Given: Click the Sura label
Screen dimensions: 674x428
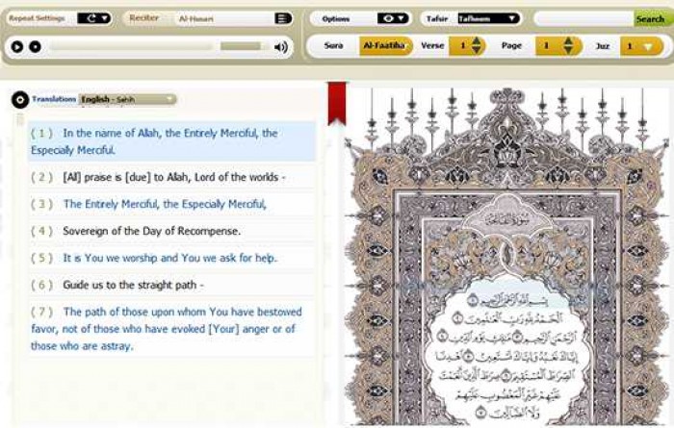Looking at the screenshot, I should (333, 45).
